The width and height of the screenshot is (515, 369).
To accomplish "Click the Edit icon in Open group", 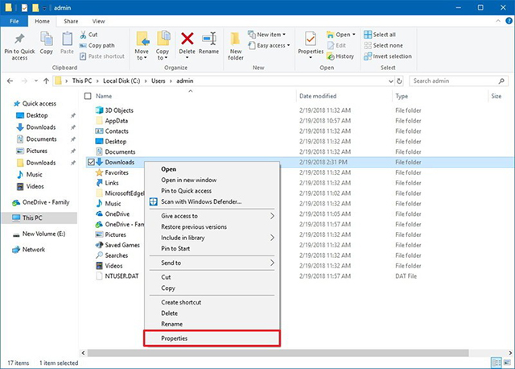I will [331, 45].
